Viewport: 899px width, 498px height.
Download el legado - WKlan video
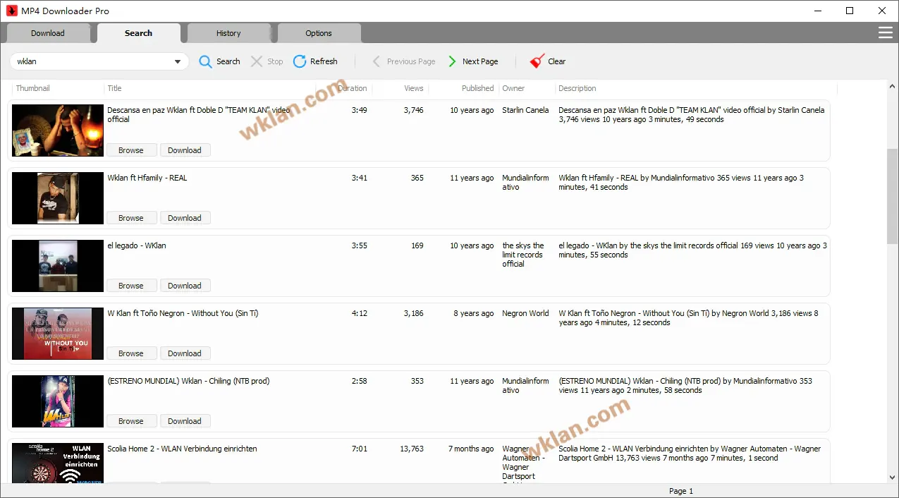click(185, 286)
